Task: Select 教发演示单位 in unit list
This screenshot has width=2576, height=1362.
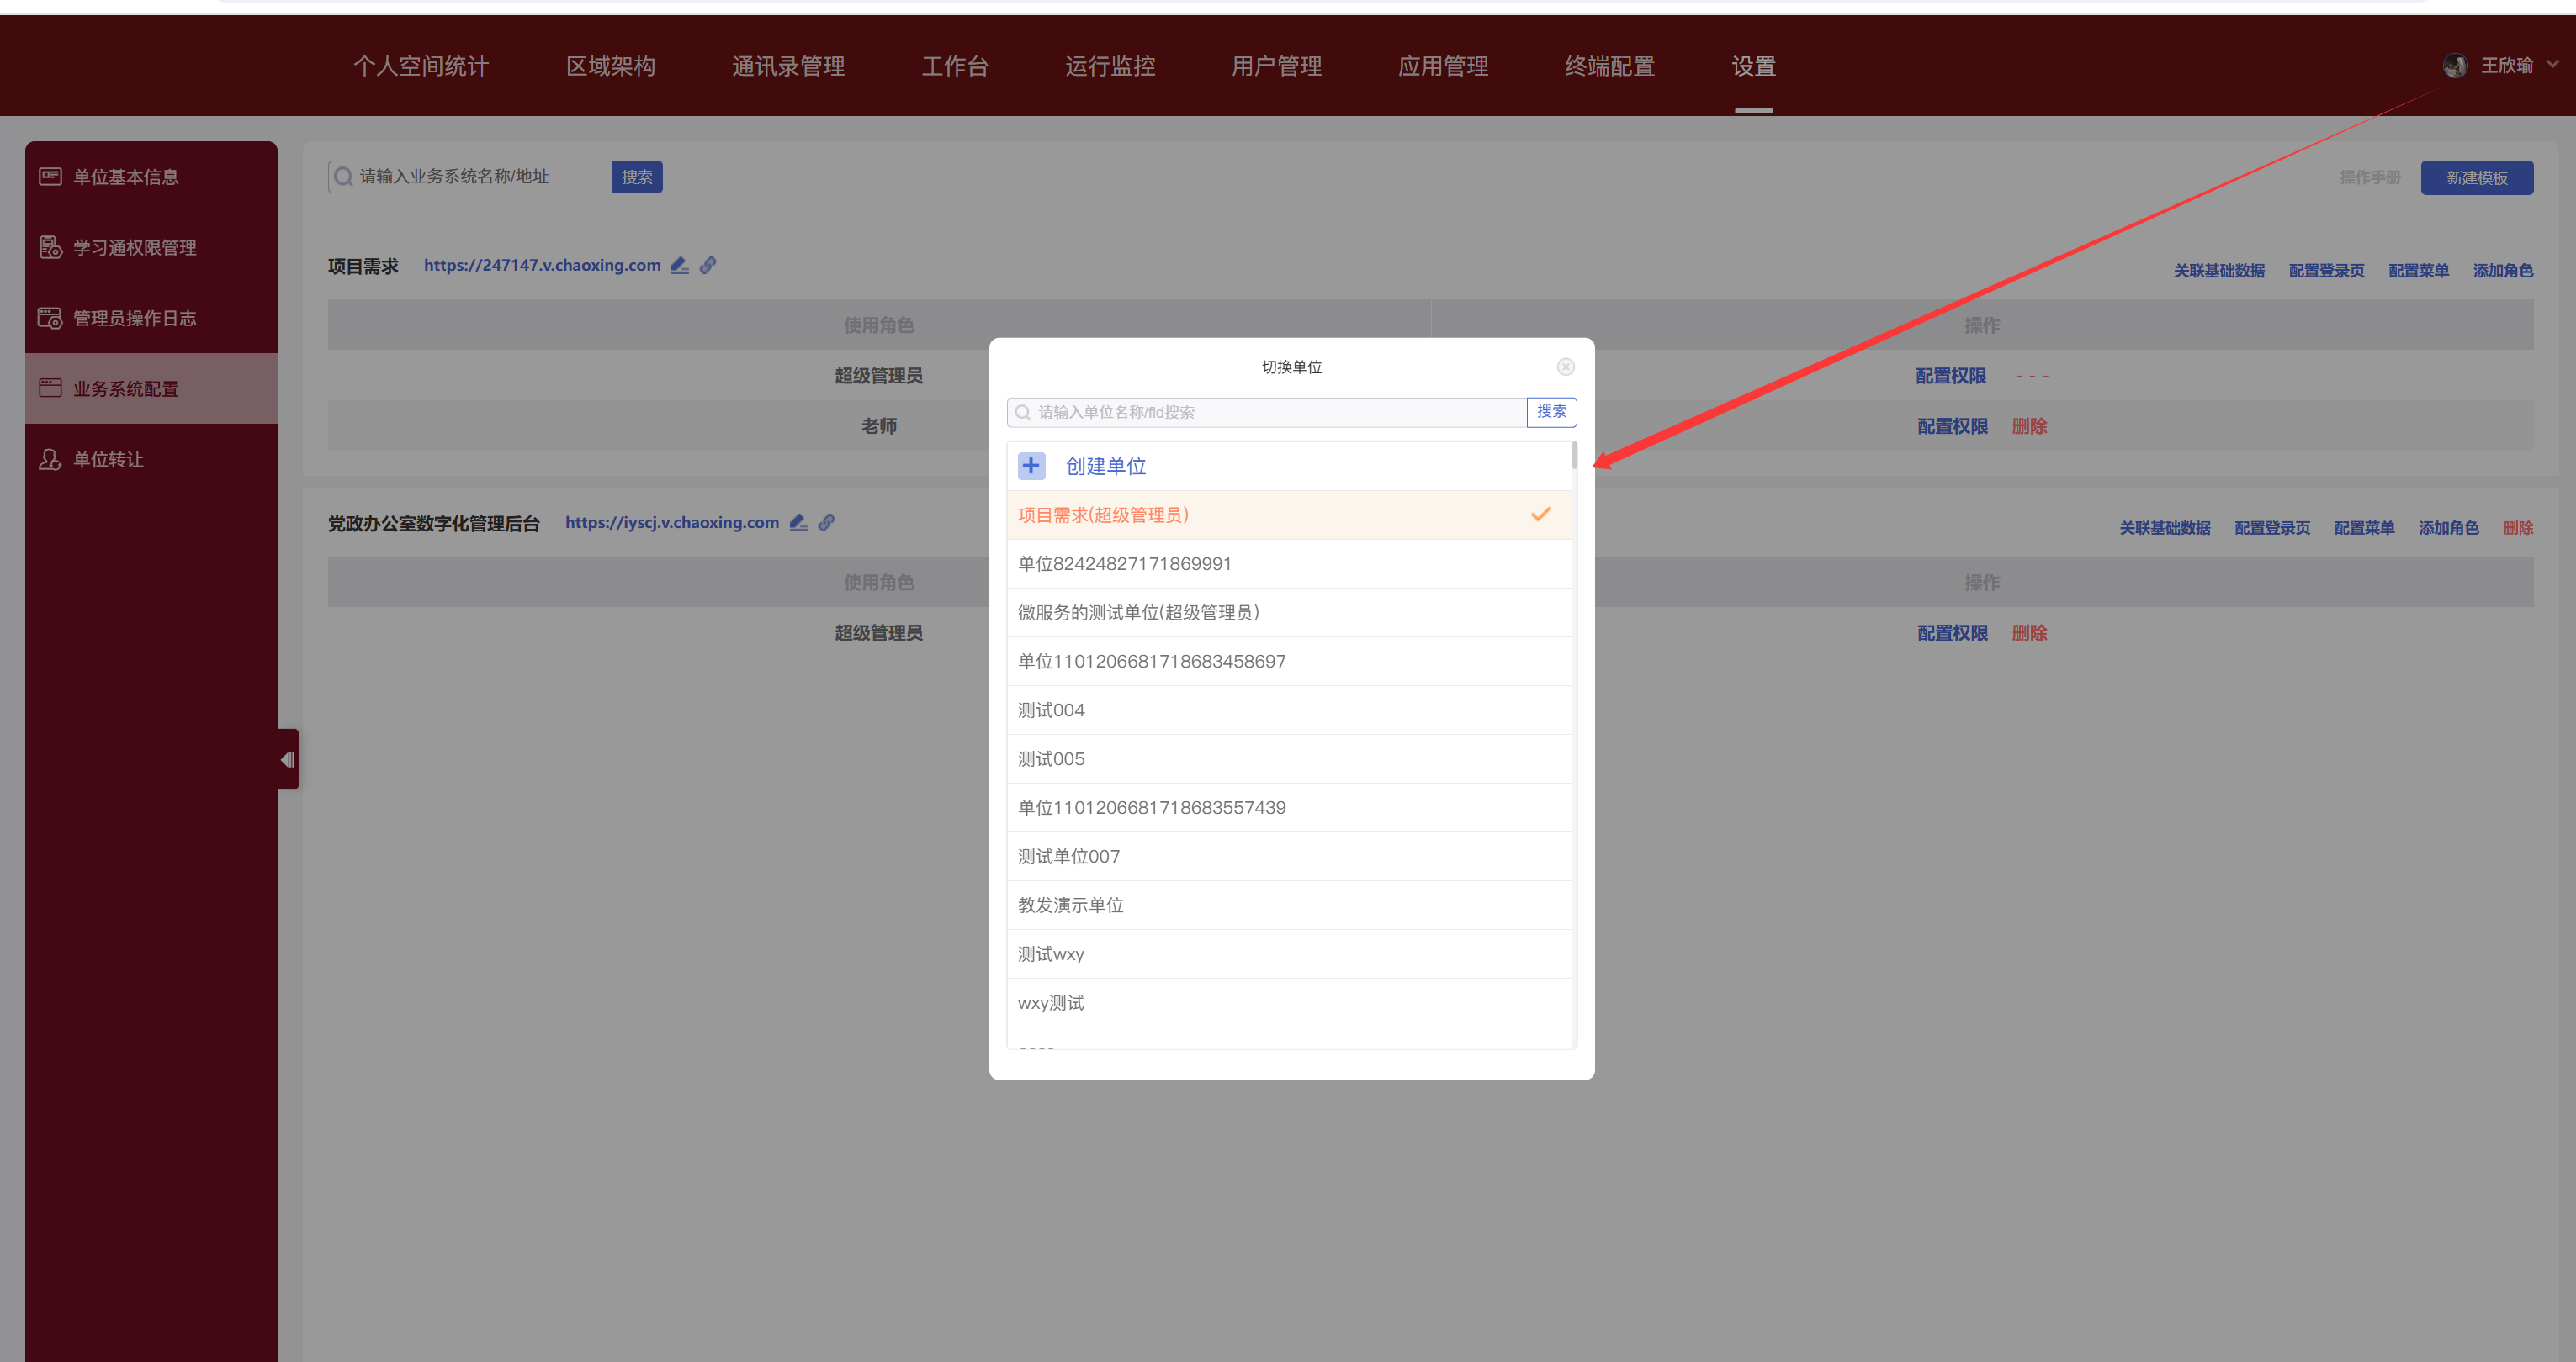Action: (1070, 905)
